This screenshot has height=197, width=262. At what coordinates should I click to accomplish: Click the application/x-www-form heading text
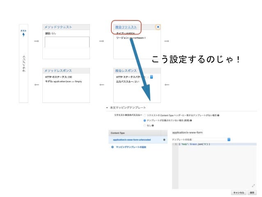coord(187,132)
